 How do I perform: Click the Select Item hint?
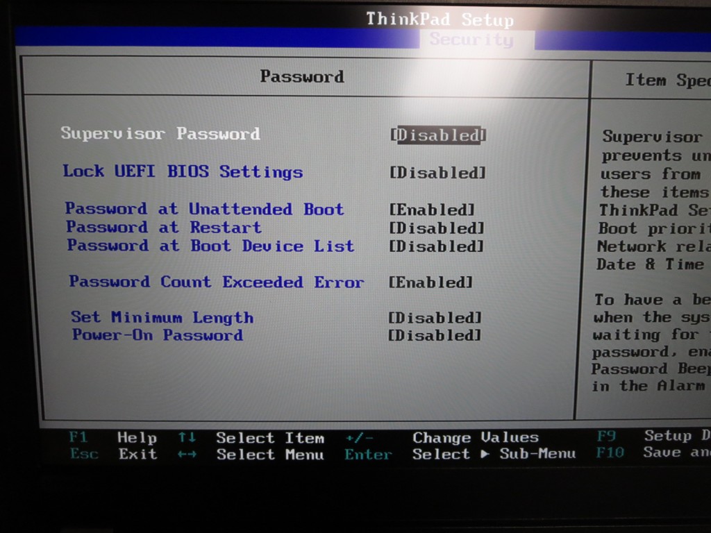coord(270,438)
